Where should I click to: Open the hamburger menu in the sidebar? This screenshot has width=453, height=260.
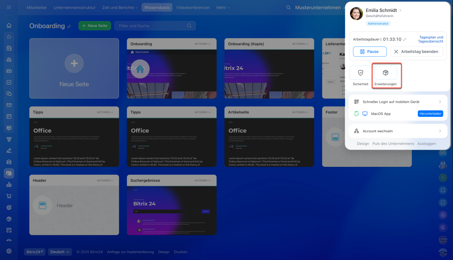(9, 7)
